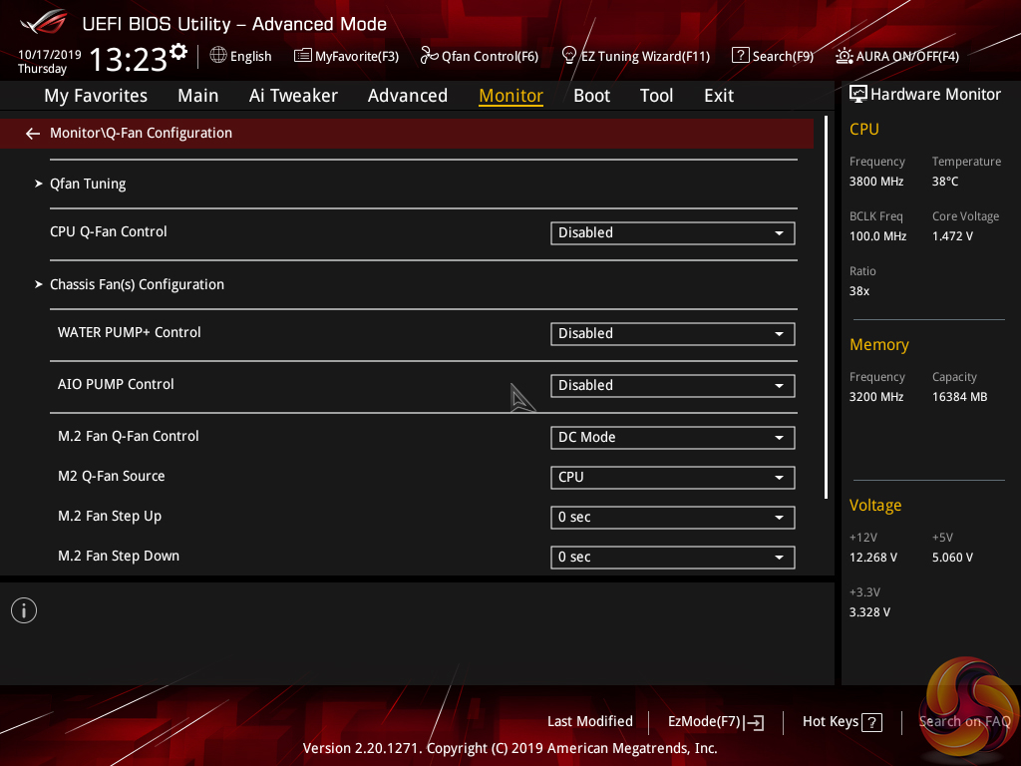Click the info icon in the help pane
This screenshot has height=766, width=1021.
click(x=24, y=610)
